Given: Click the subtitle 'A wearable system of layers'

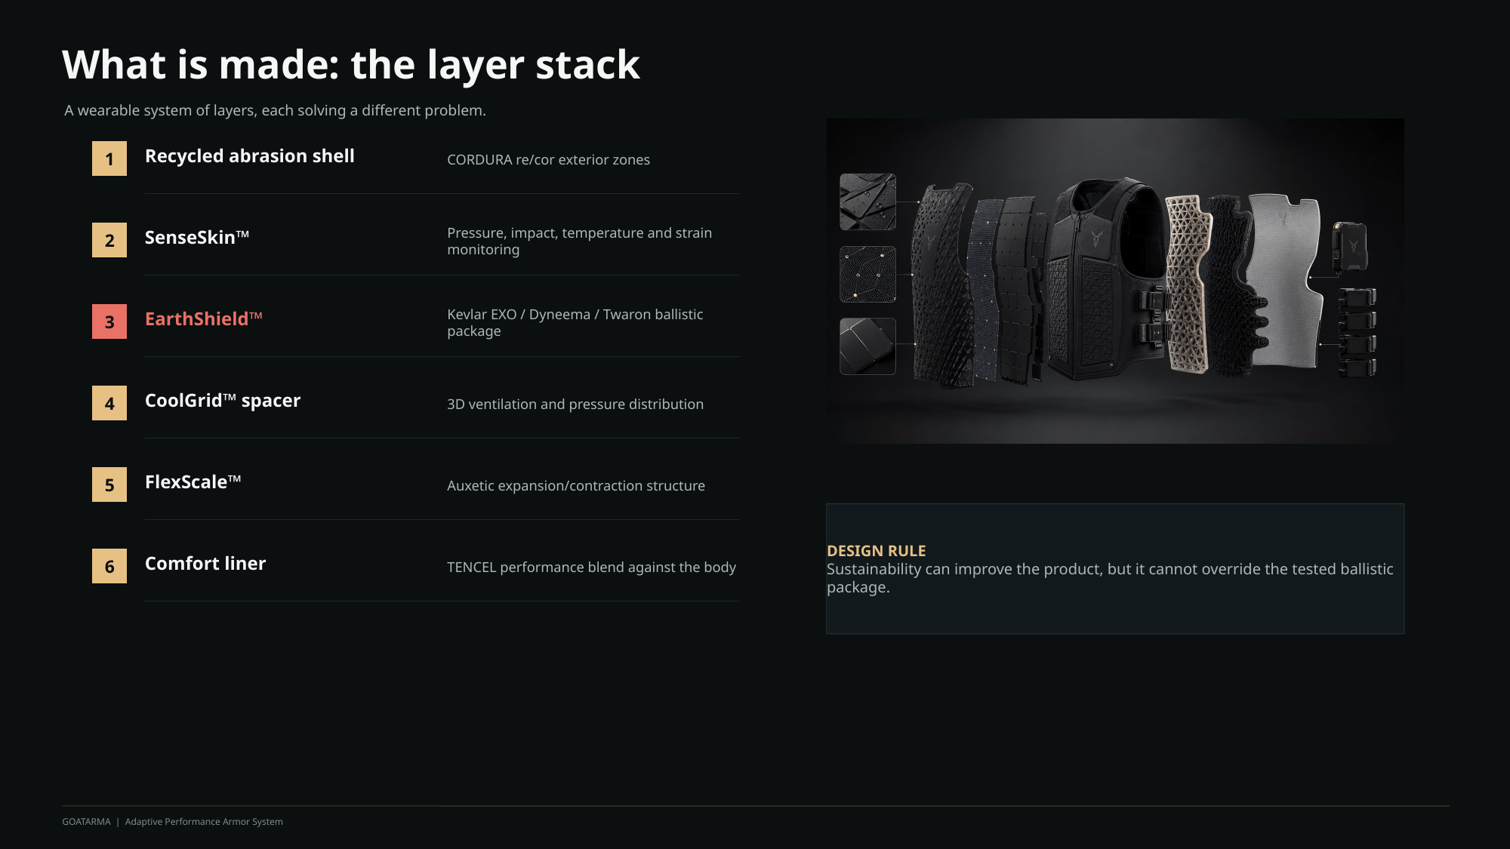Looking at the screenshot, I should (275, 111).
